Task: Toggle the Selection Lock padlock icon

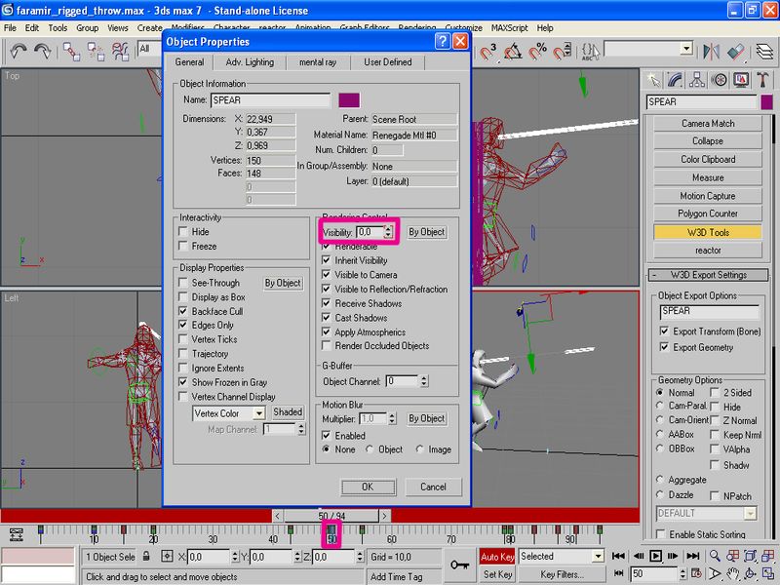Action: pyautogui.click(x=146, y=556)
